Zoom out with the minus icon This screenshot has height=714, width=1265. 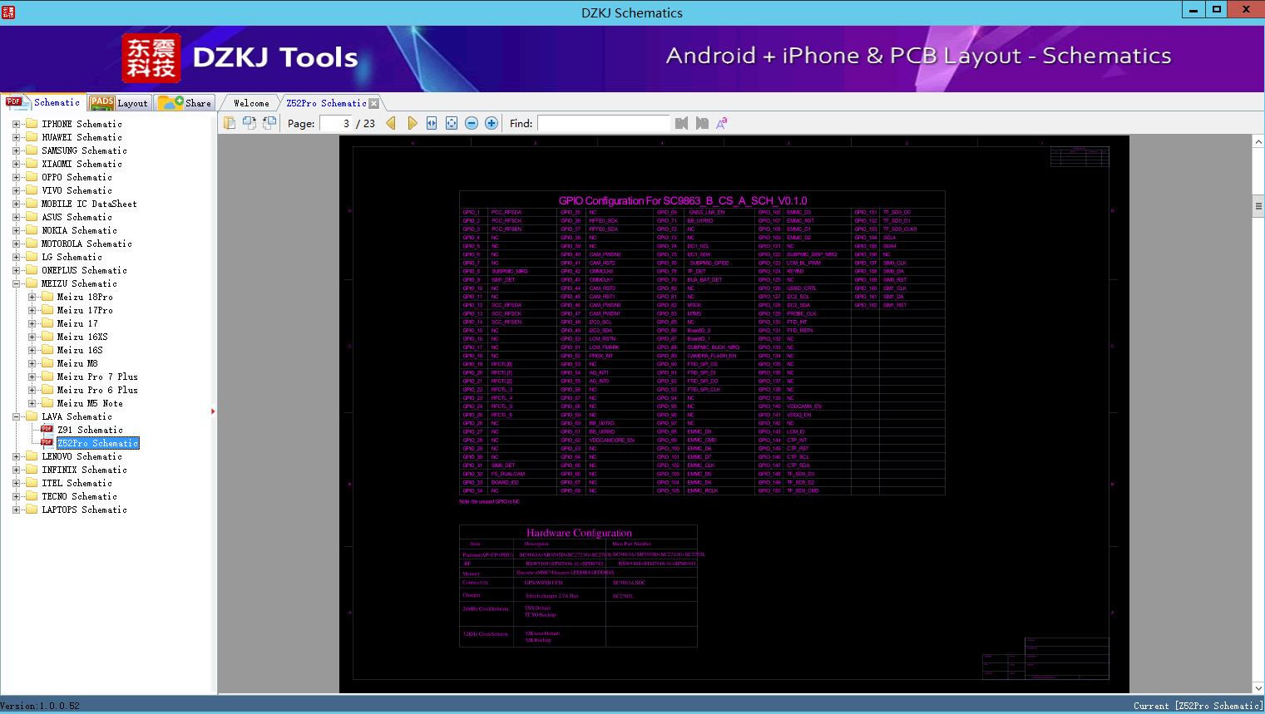tap(472, 123)
